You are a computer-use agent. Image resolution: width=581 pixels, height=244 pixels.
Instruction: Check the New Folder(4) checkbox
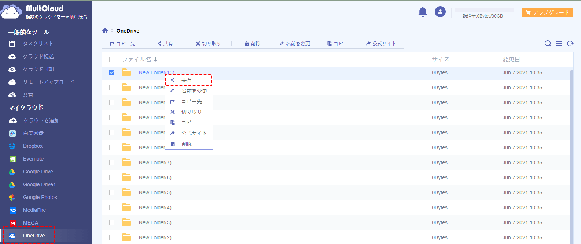point(112,207)
